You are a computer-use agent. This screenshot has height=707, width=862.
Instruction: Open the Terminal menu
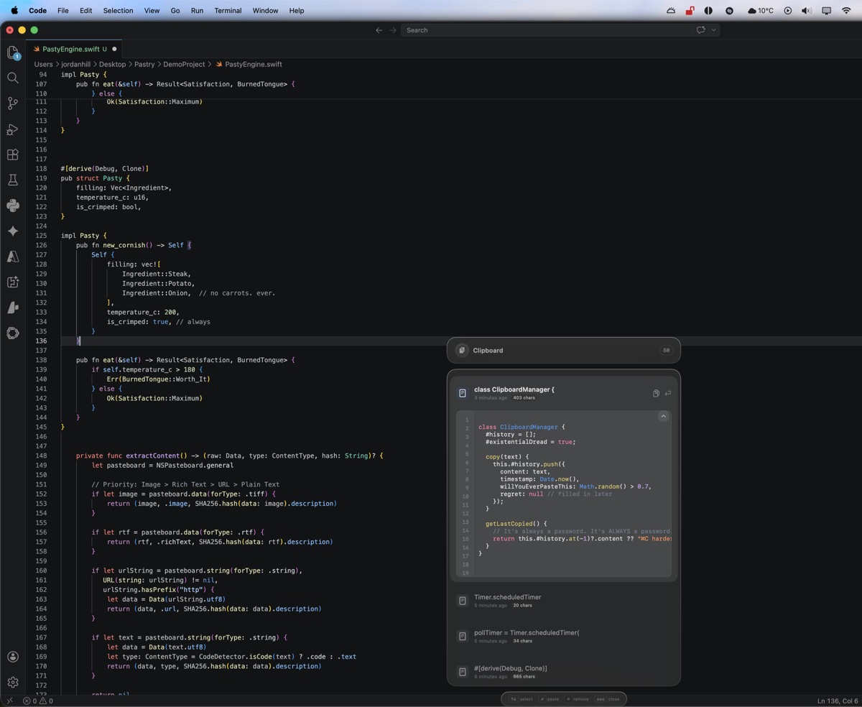click(x=228, y=11)
